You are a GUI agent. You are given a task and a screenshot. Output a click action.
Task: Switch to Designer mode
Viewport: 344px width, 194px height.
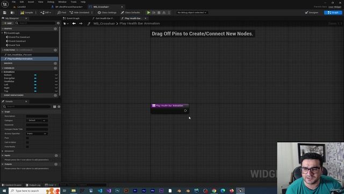tap(312, 12)
